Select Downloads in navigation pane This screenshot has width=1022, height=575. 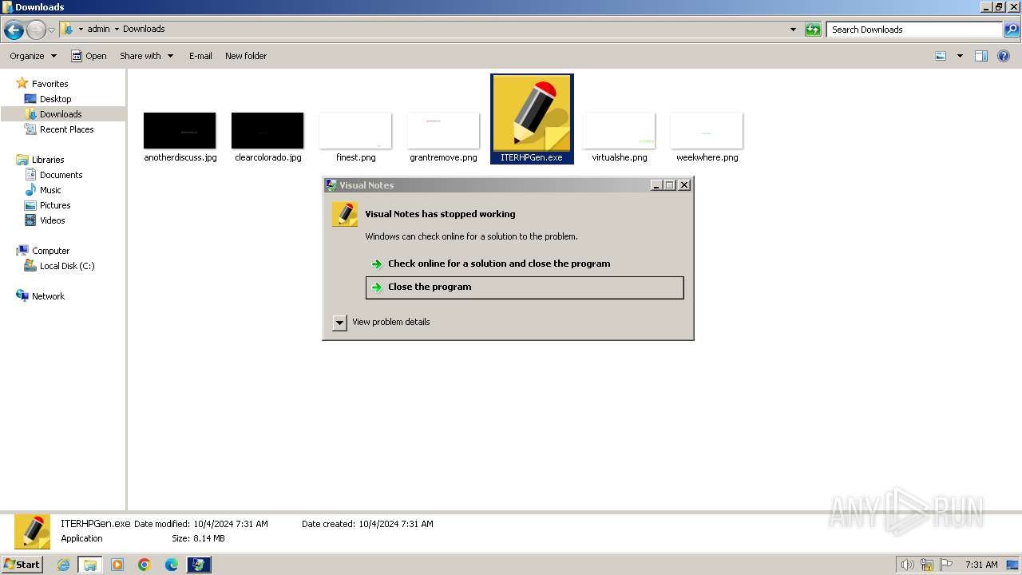61,114
